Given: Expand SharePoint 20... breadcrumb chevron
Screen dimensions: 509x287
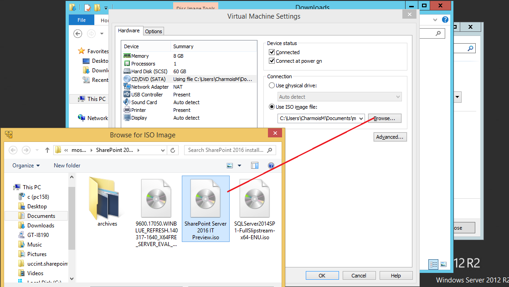Looking at the screenshot, I should coord(138,150).
